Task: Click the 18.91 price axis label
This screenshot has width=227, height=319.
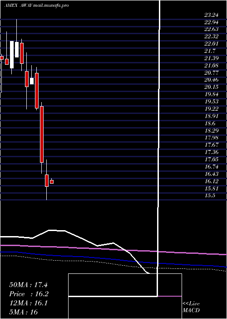Action: pos(211,116)
